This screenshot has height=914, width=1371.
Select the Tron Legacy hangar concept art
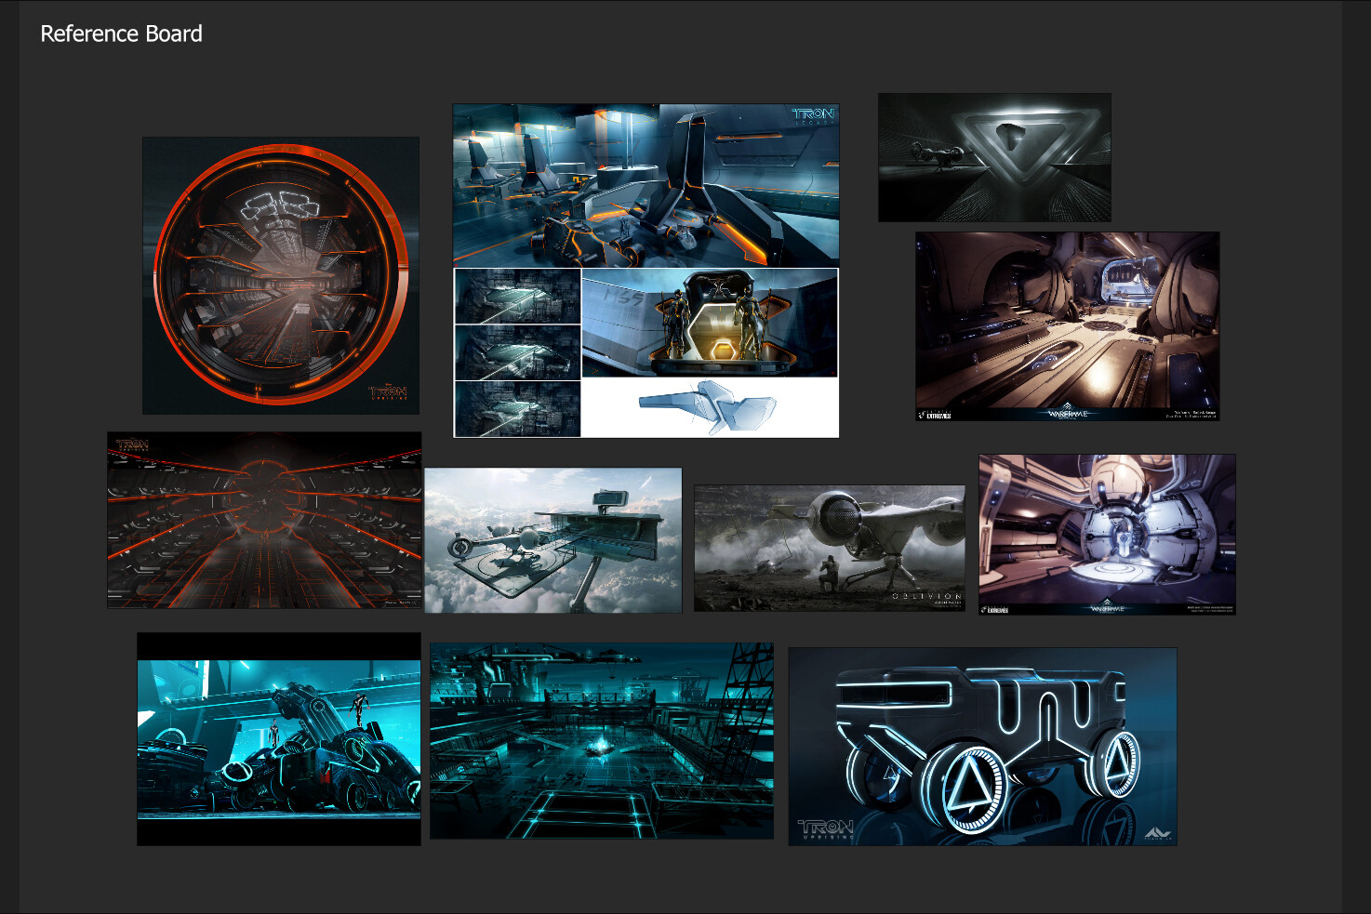[x=646, y=185]
